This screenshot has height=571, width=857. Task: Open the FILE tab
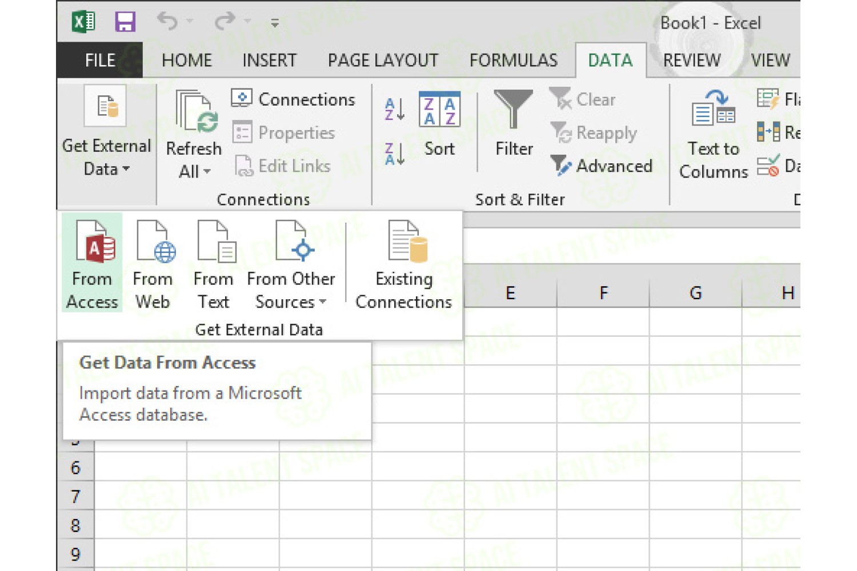tap(100, 60)
